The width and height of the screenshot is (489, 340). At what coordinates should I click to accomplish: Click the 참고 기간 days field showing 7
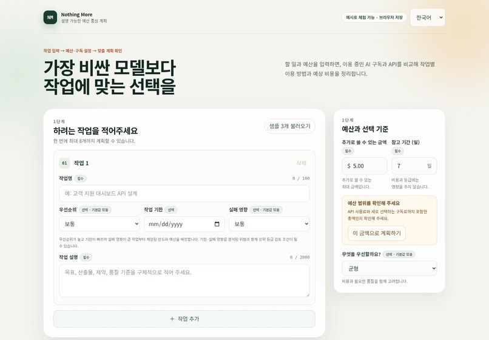[x=414, y=166]
